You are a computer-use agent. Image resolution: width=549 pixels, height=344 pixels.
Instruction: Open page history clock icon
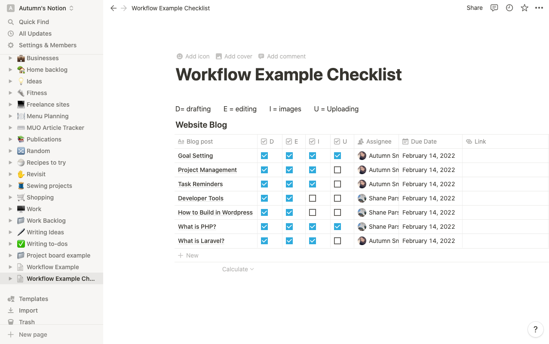pos(509,8)
